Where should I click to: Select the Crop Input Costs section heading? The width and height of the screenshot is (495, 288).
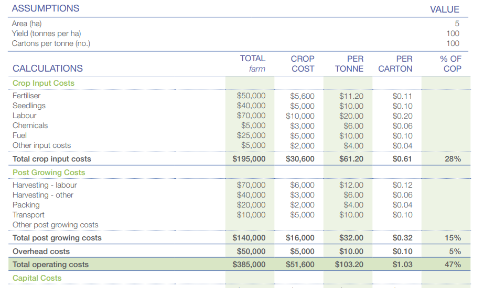click(x=44, y=83)
